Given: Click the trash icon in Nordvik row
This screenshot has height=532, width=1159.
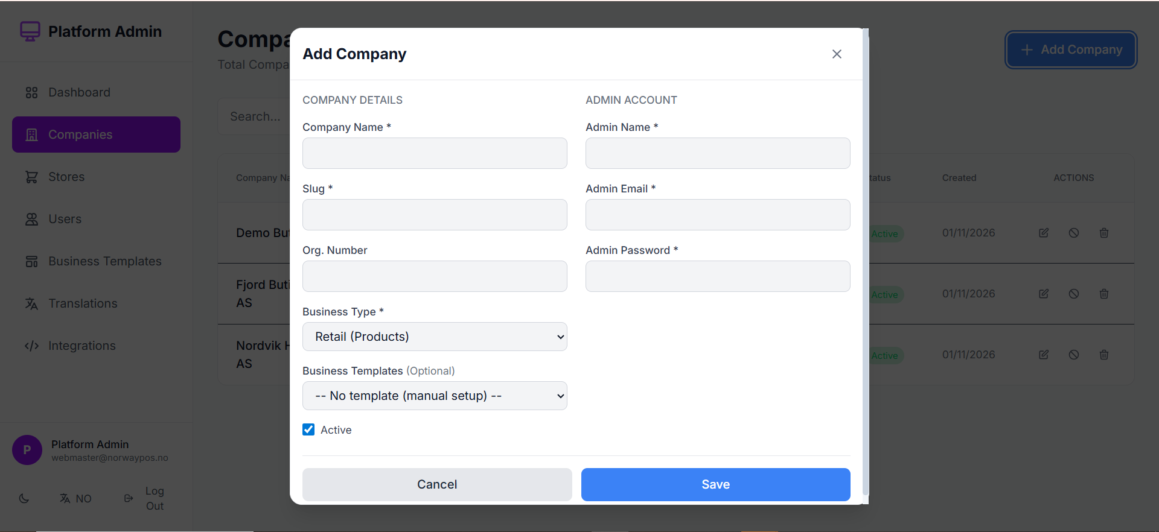Looking at the screenshot, I should click(1103, 355).
